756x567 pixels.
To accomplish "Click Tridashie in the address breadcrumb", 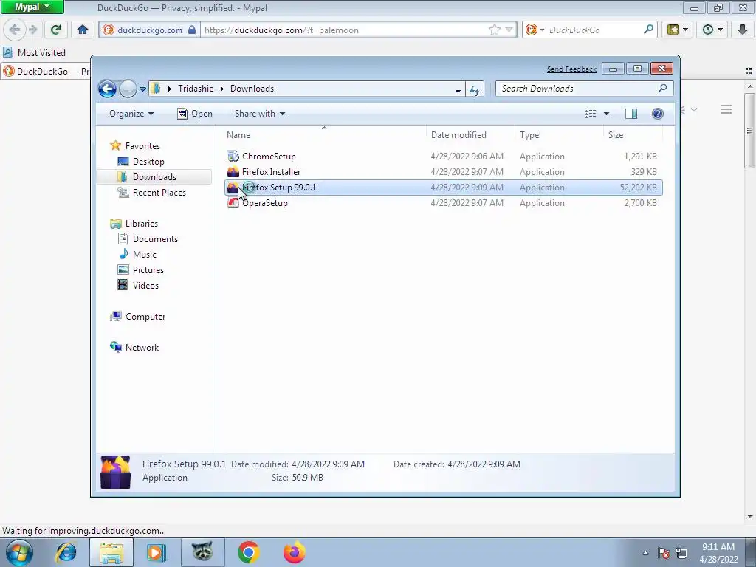I will click(196, 89).
